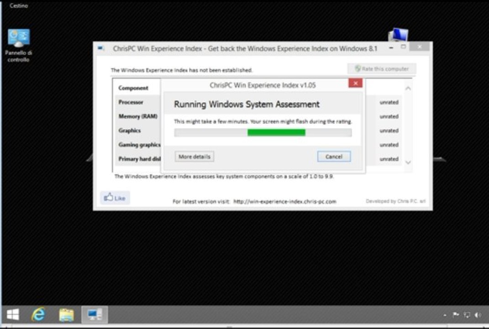Screen dimensions: 489x329
Task: Click the More details button
Action: tap(195, 157)
